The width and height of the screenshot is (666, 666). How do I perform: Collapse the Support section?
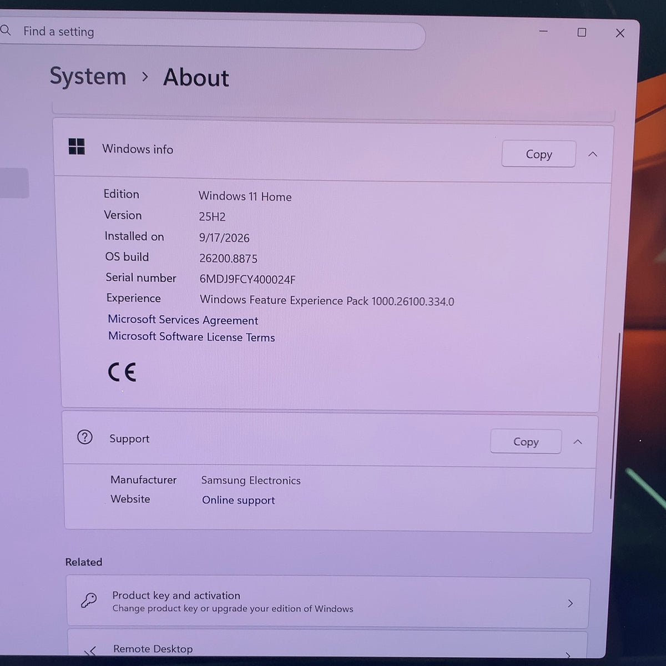578,442
